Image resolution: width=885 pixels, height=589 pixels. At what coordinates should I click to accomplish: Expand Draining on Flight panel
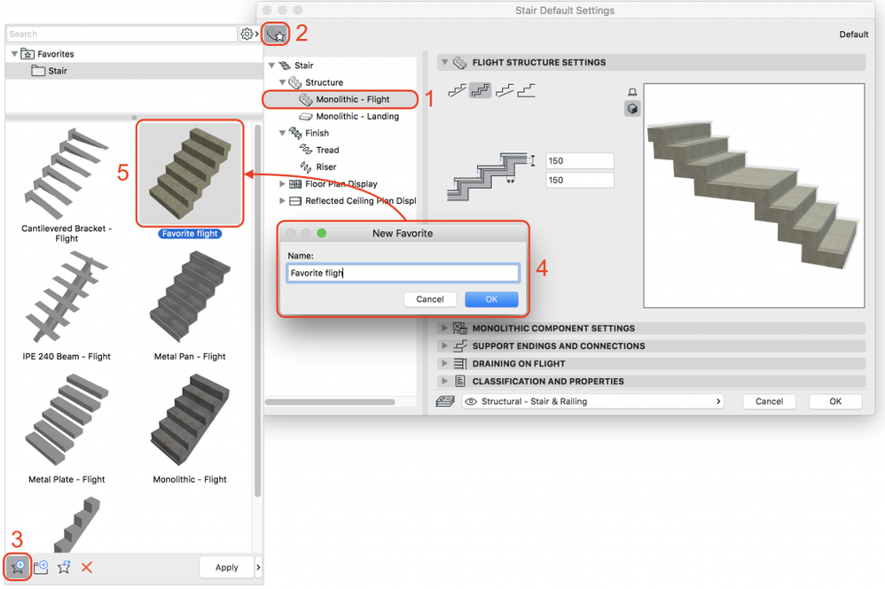point(445,363)
